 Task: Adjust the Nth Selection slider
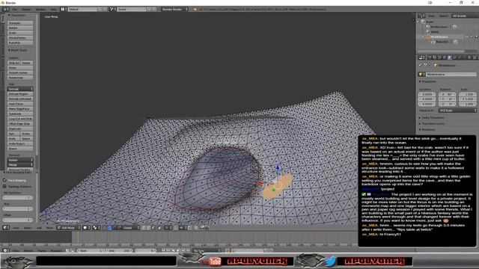pos(18,197)
